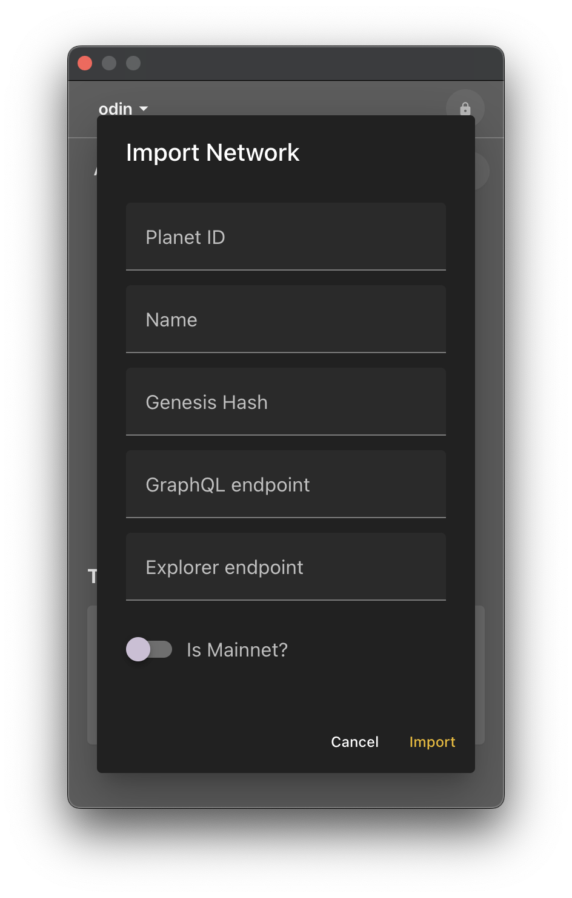Click into the Name field
This screenshot has width=572, height=898.
coord(285,319)
